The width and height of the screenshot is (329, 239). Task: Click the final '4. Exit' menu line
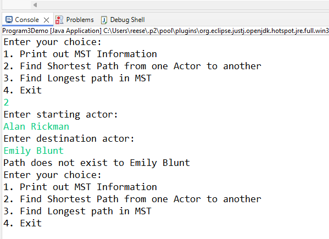click(23, 223)
